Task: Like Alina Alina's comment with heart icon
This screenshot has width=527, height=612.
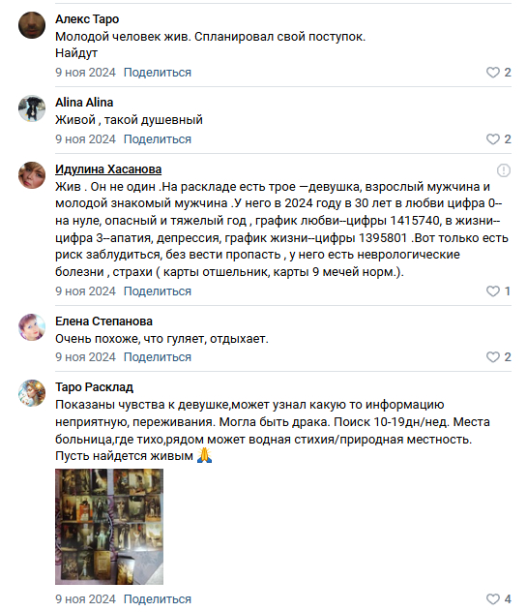Action: pyautogui.click(x=493, y=138)
